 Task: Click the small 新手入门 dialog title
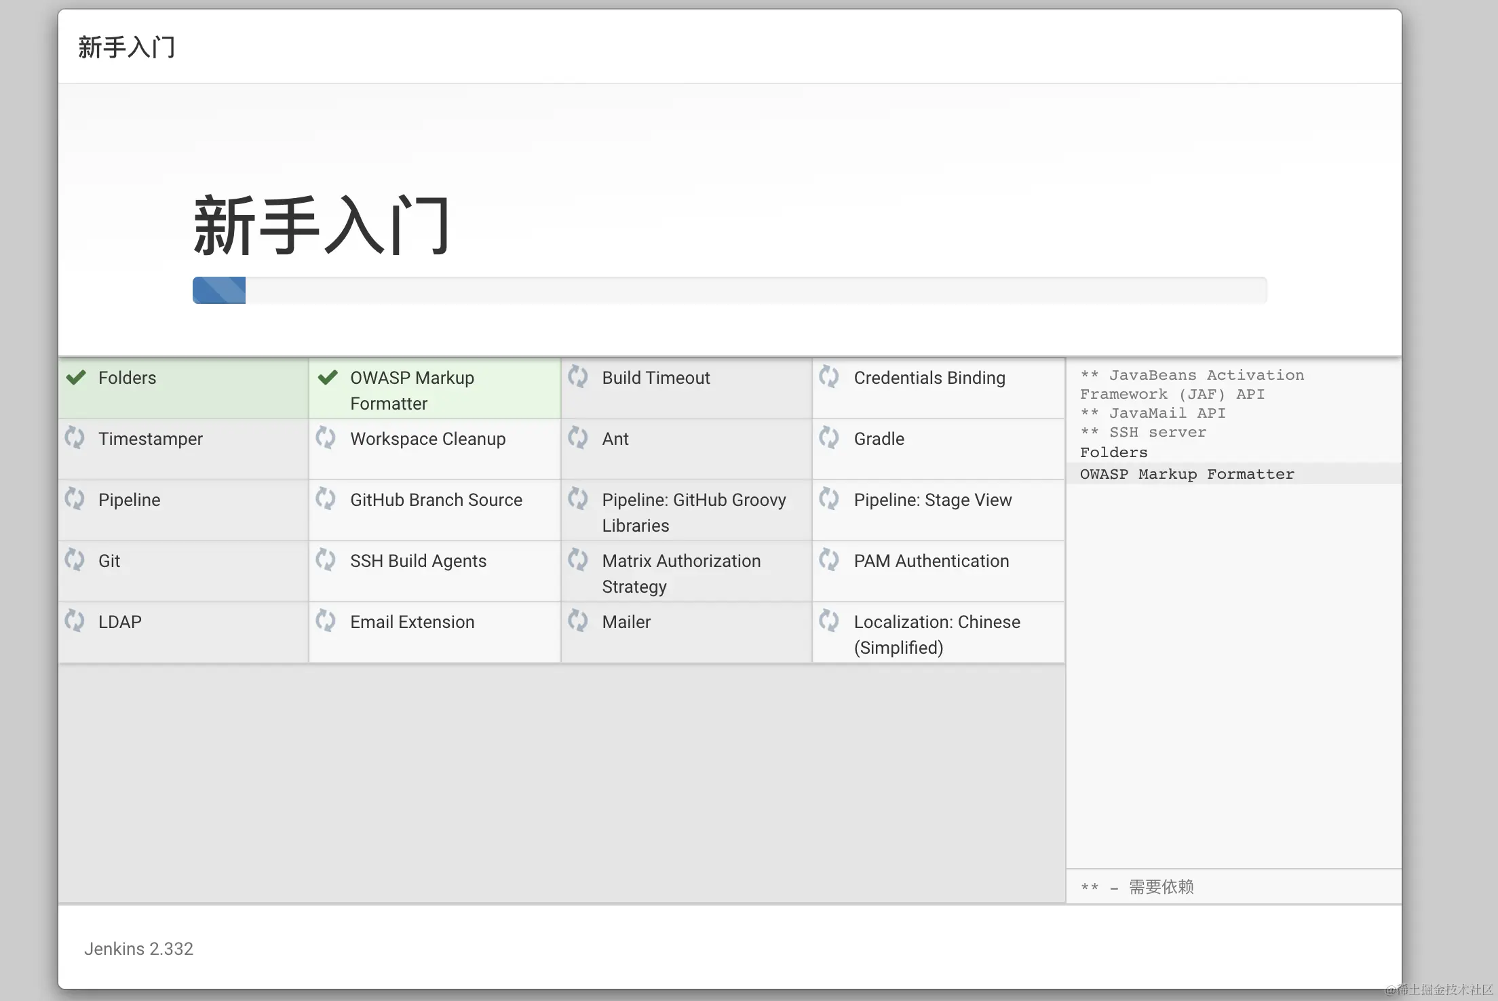127,47
